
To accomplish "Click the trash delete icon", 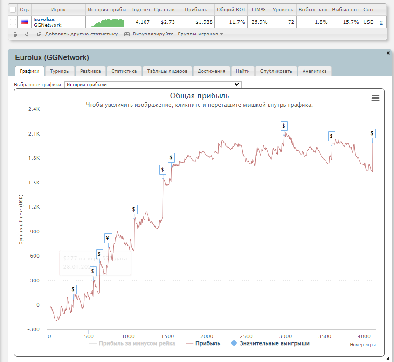I will click(15, 34).
